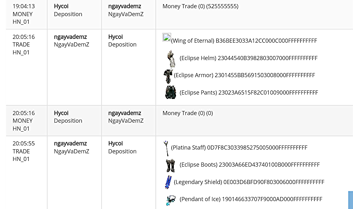Click the Pendant of Ice item icon
Image resolution: width=353 pixels, height=209 pixels.
(171, 200)
